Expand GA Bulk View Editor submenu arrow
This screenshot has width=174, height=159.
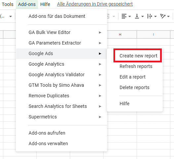coord(100,33)
